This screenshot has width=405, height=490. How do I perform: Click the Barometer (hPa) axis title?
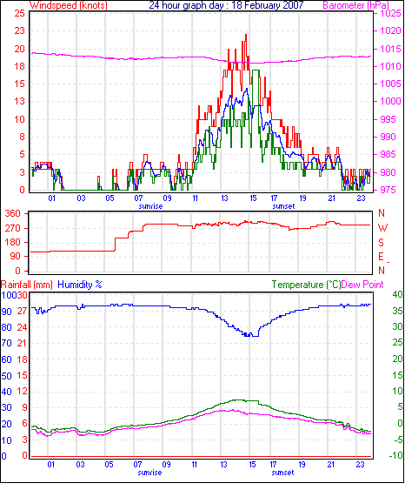[356, 5]
